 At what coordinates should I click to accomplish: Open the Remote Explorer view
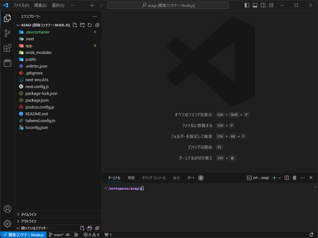pyautogui.click(x=7, y=63)
